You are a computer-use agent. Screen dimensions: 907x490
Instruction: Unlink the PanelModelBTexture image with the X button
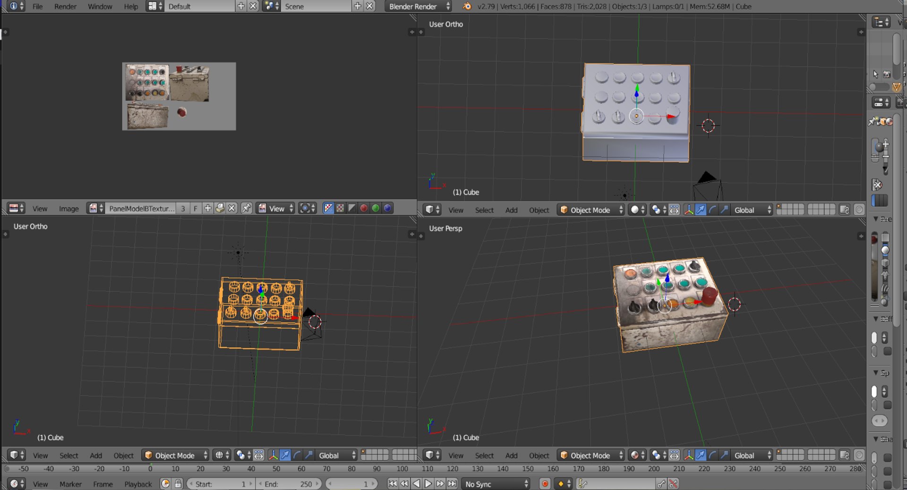click(231, 208)
